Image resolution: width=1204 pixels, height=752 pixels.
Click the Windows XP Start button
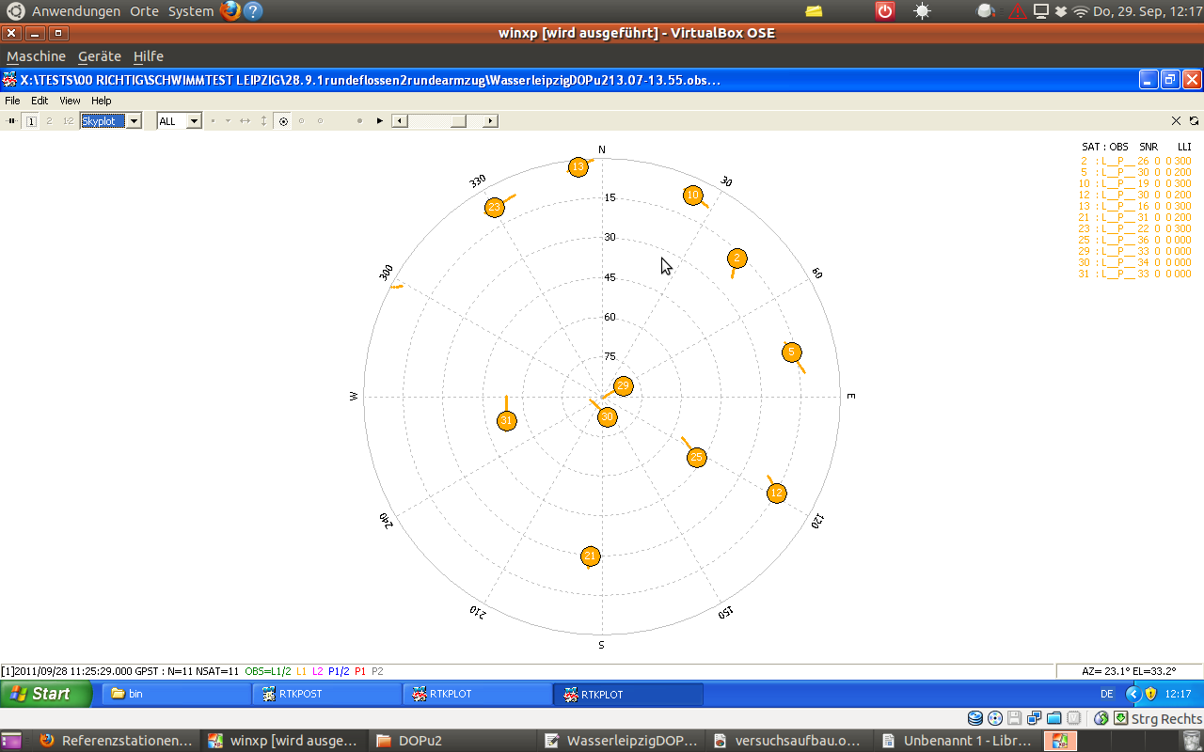coord(47,694)
